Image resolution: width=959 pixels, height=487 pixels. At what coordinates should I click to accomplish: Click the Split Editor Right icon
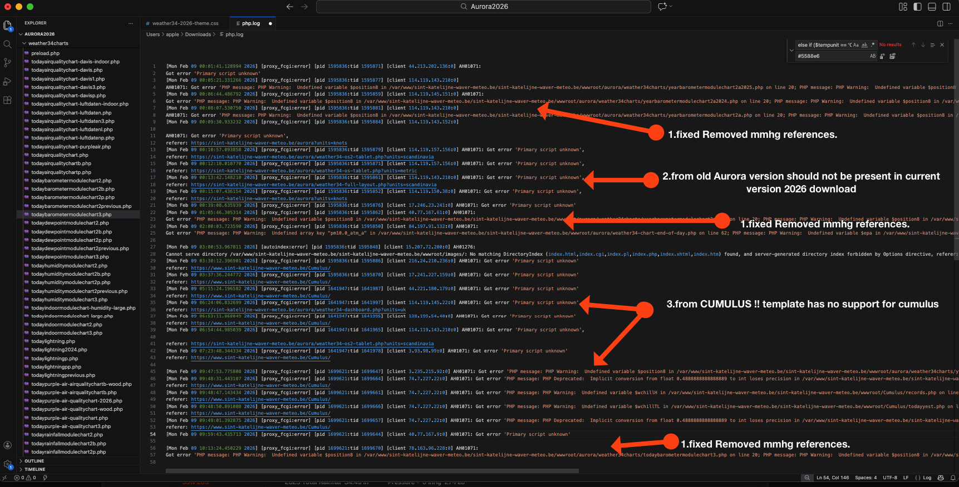click(940, 23)
